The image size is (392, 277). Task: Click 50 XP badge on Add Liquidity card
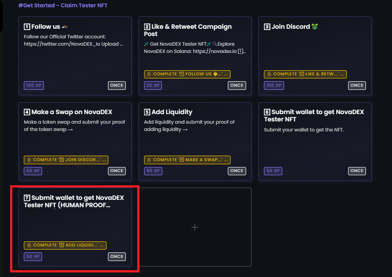(153, 171)
